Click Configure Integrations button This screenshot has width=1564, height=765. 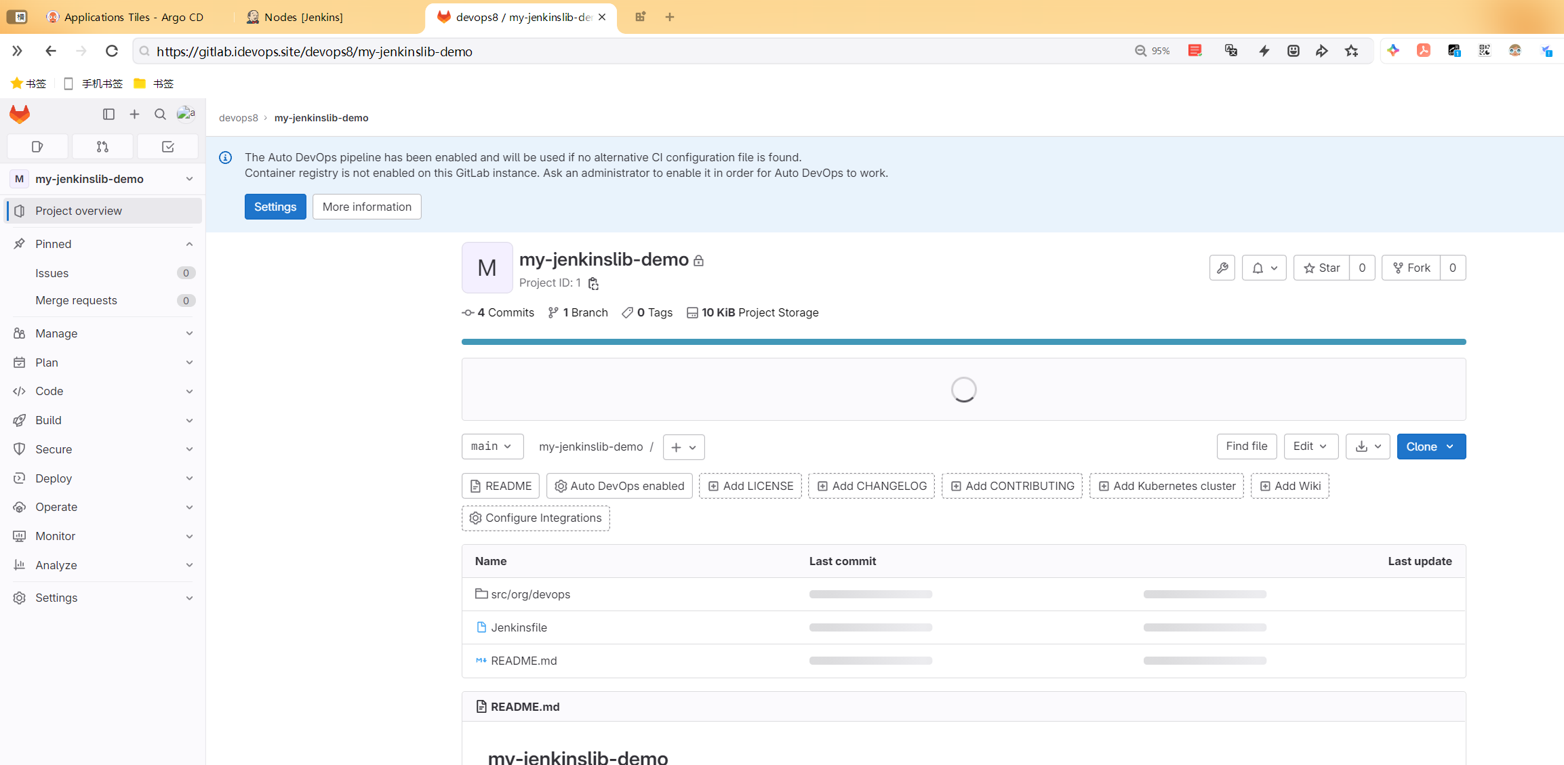point(536,518)
